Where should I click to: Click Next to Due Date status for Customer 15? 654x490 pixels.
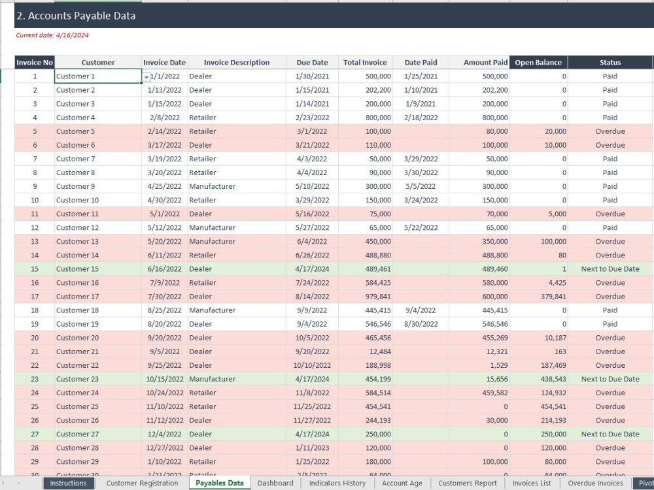pyautogui.click(x=610, y=269)
